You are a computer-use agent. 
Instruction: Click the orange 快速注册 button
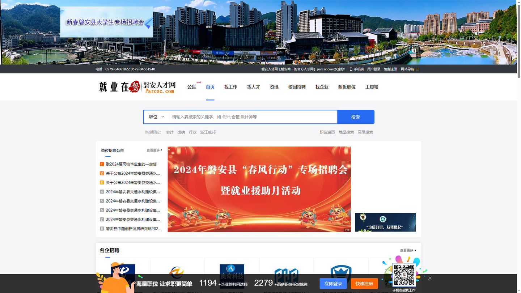coord(364,284)
